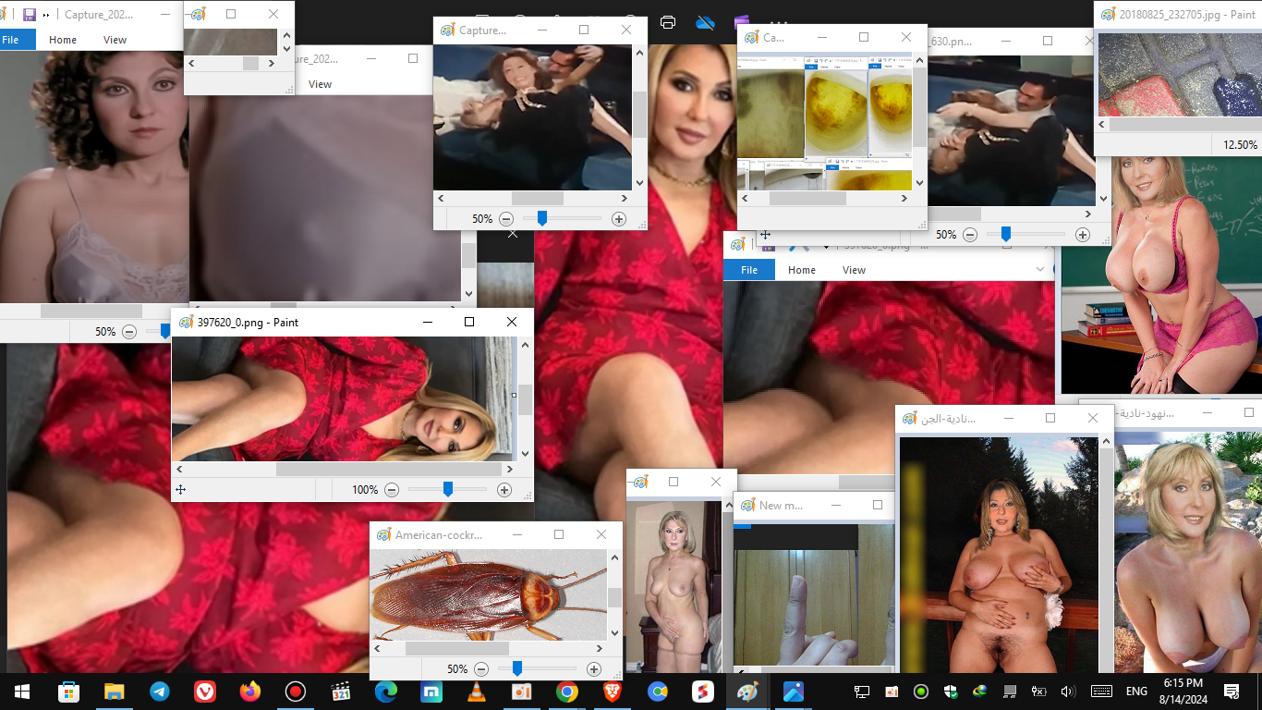Image resolution: width=1262 pixels, height=710 pixels.
Task: Click the volume speaker icon in system tray
Action: 1068,692
